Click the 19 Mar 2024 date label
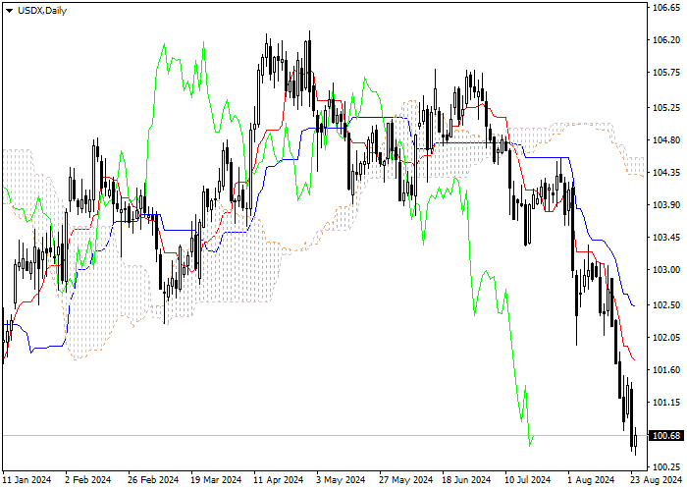687x491 pixels. tap(217, 480)
